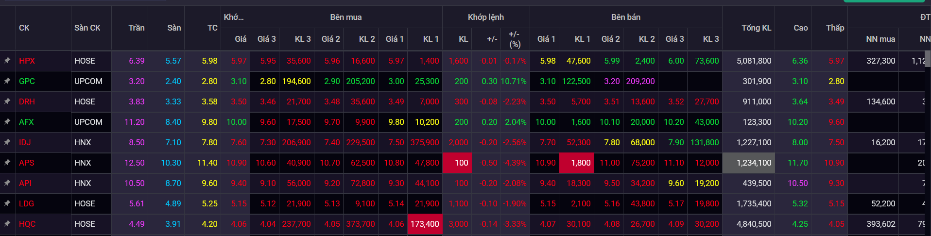Open HPX stock symbol details
The height and width of the screenshot is (236, 931).
[27, 61]
